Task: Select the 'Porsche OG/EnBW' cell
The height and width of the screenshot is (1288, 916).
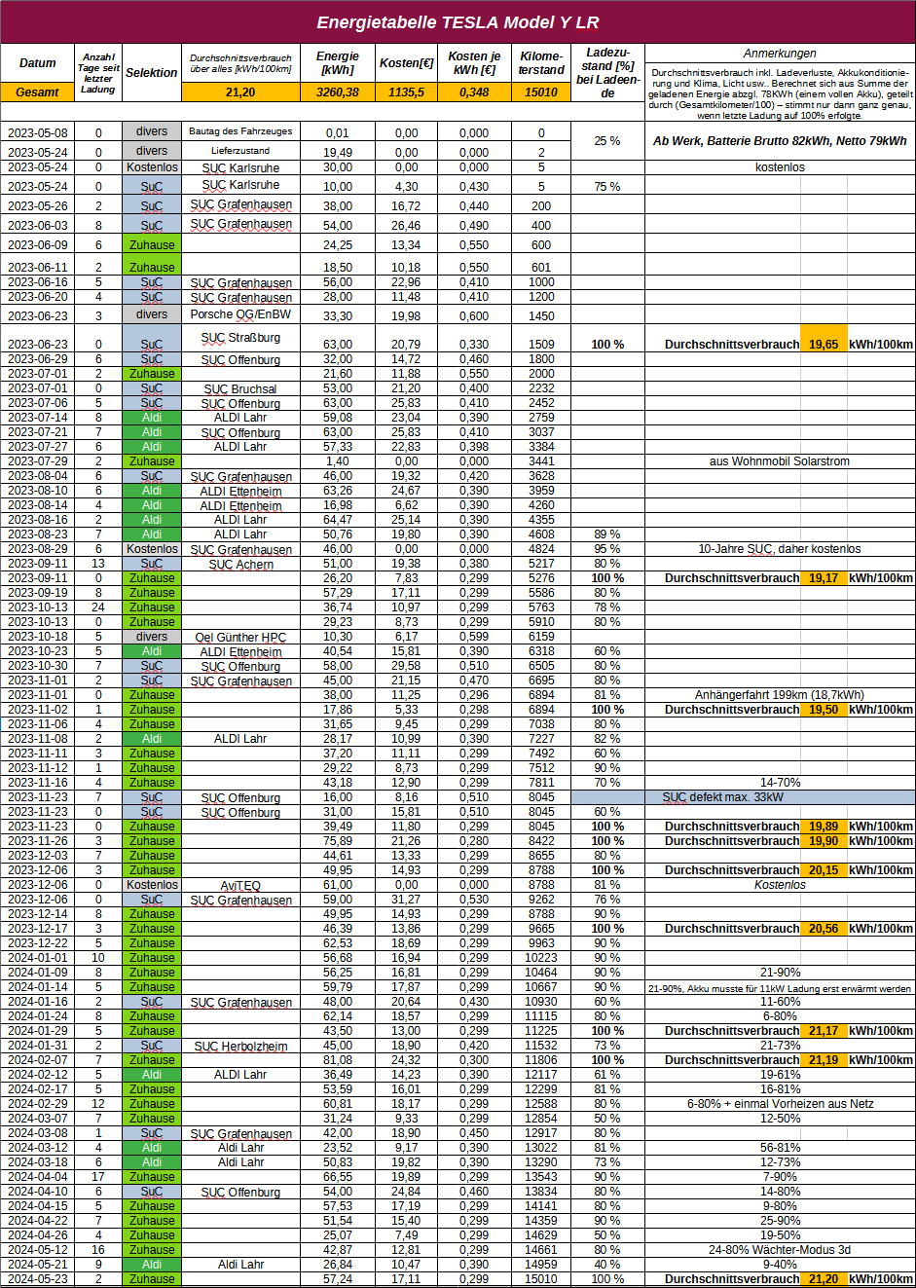Action: pyautogui.click(x=240, y=314)
